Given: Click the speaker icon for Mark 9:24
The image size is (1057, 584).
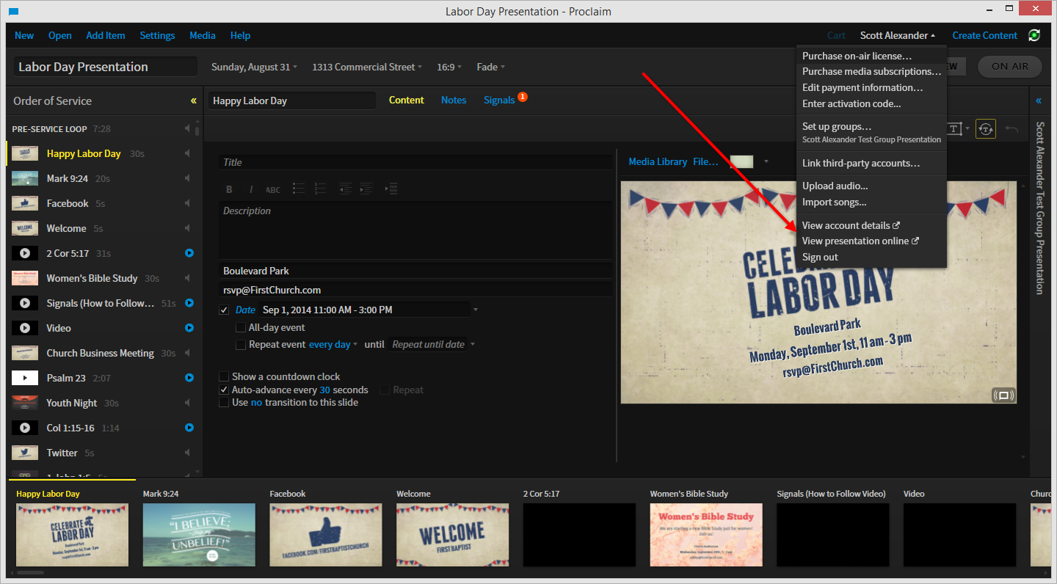Looking at the screenshot, I should pos(188,178).
